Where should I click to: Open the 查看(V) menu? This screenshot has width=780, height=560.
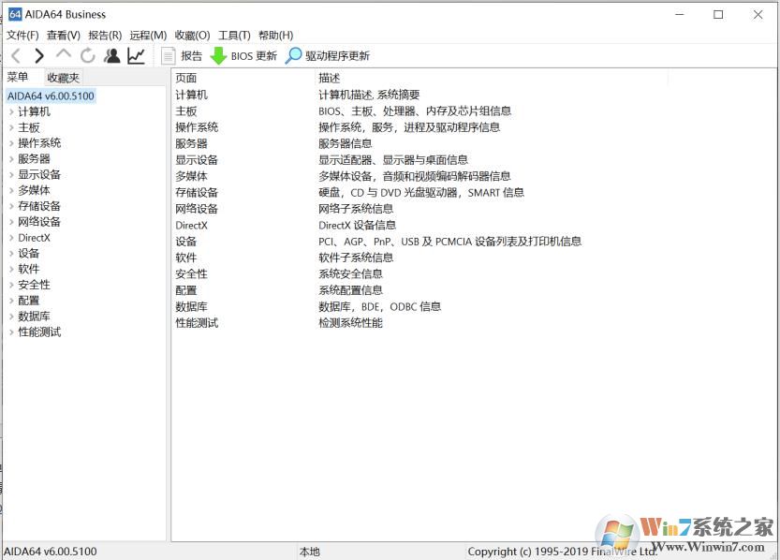pos(63,36)
